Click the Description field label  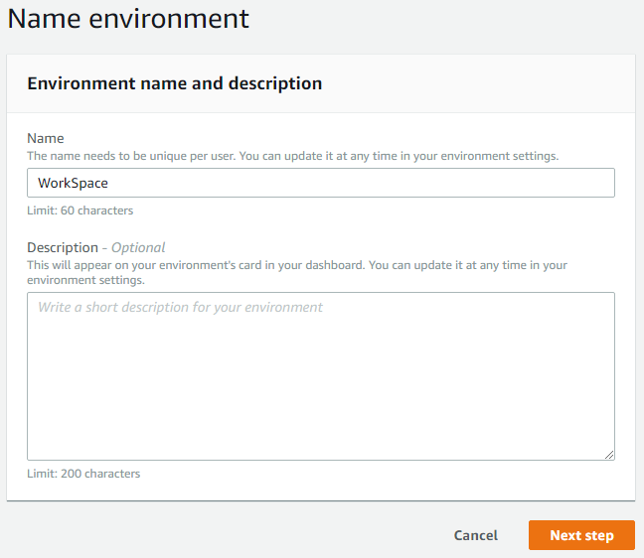62,247
